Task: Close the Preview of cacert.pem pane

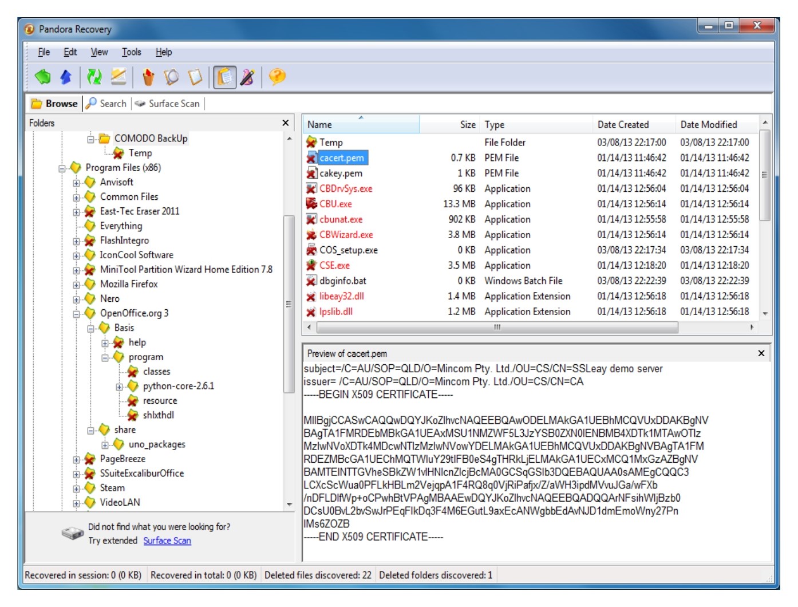Action: (x=761, y=353)
